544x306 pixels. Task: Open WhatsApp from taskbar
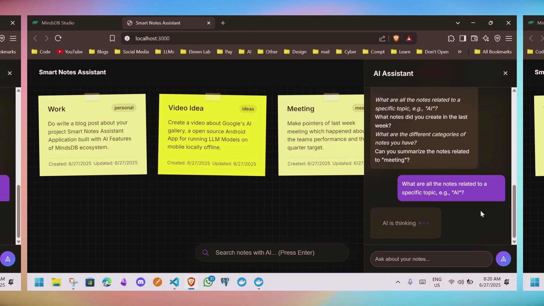208,282
